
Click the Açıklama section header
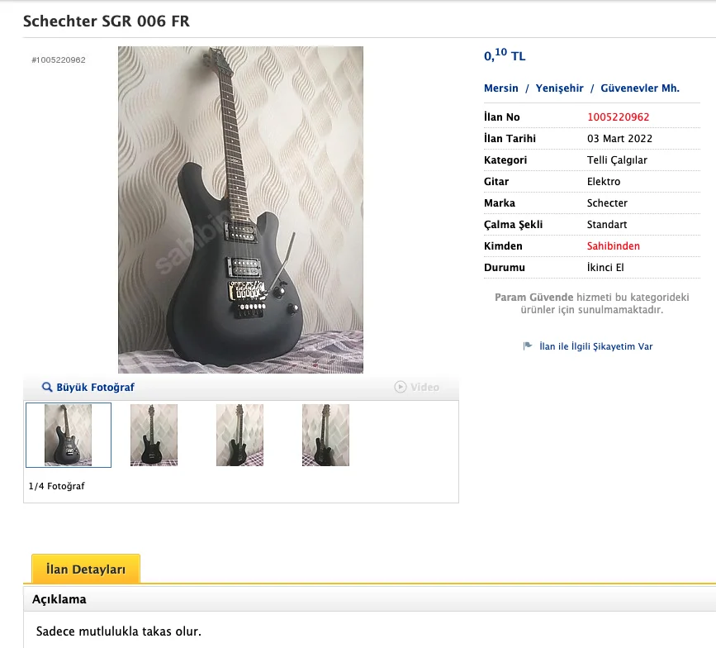tap(59, 599)
